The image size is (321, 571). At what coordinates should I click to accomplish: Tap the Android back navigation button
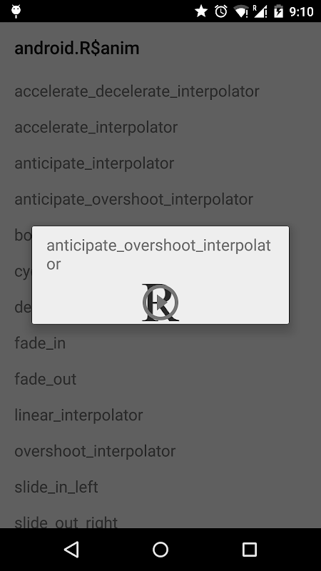(x=71, y=549)
